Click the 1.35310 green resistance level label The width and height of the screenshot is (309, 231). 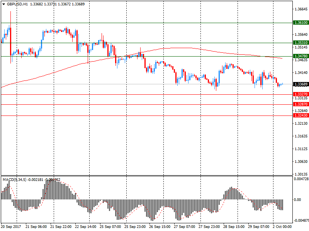(301, 43)
